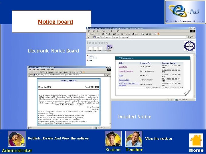The image size is (206, 154).
Task: Click History in Kalinga Institute browser toolbar
Action: pos(135,34)
